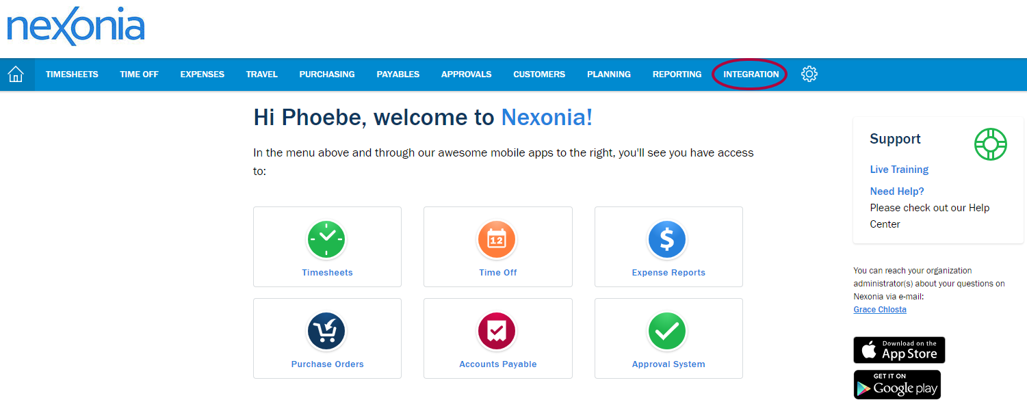Image resolution: width=1027 pixels, height=402 pixels.
Task: Open the Live Training link
Action: tap(899, 170)
